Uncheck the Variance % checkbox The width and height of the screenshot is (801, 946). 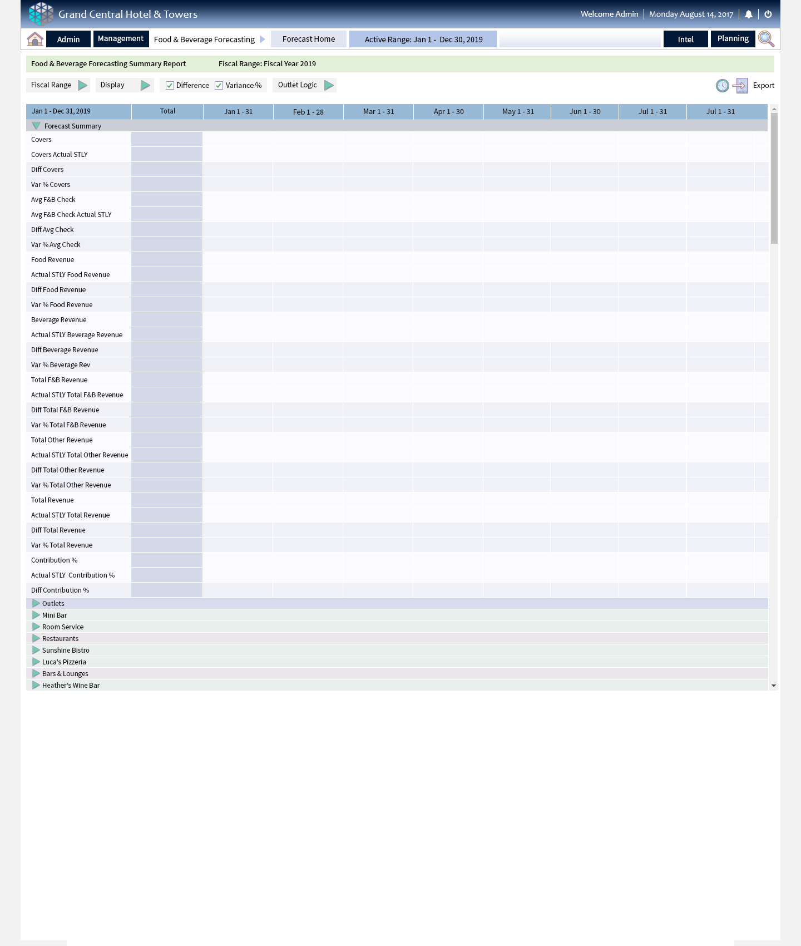point(219,86)
